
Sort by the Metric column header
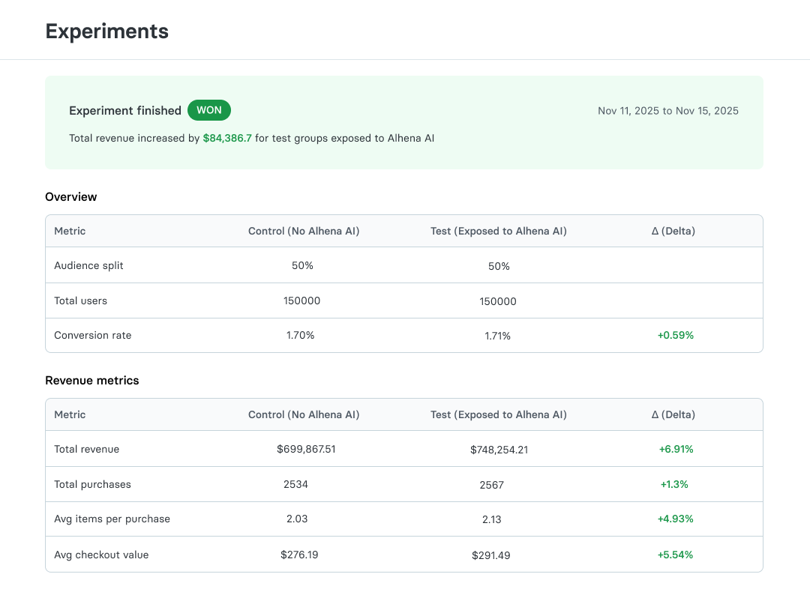point(70,231)
